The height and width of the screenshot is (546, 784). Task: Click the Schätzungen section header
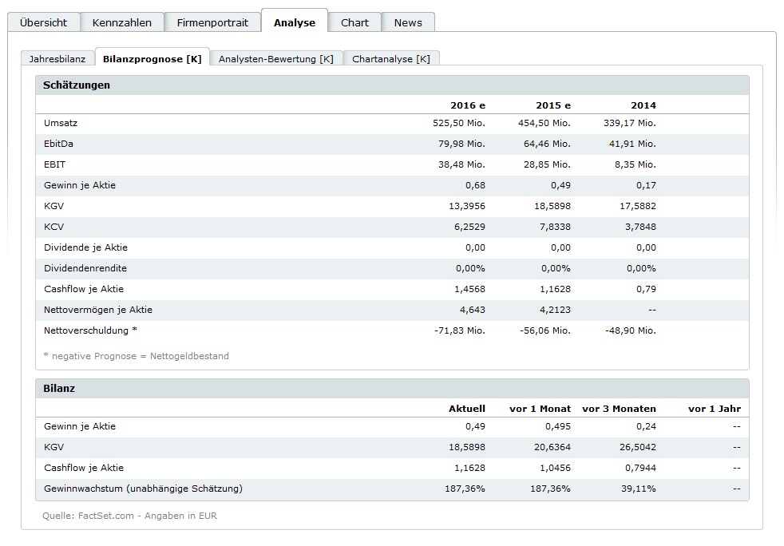coord(77,85)
